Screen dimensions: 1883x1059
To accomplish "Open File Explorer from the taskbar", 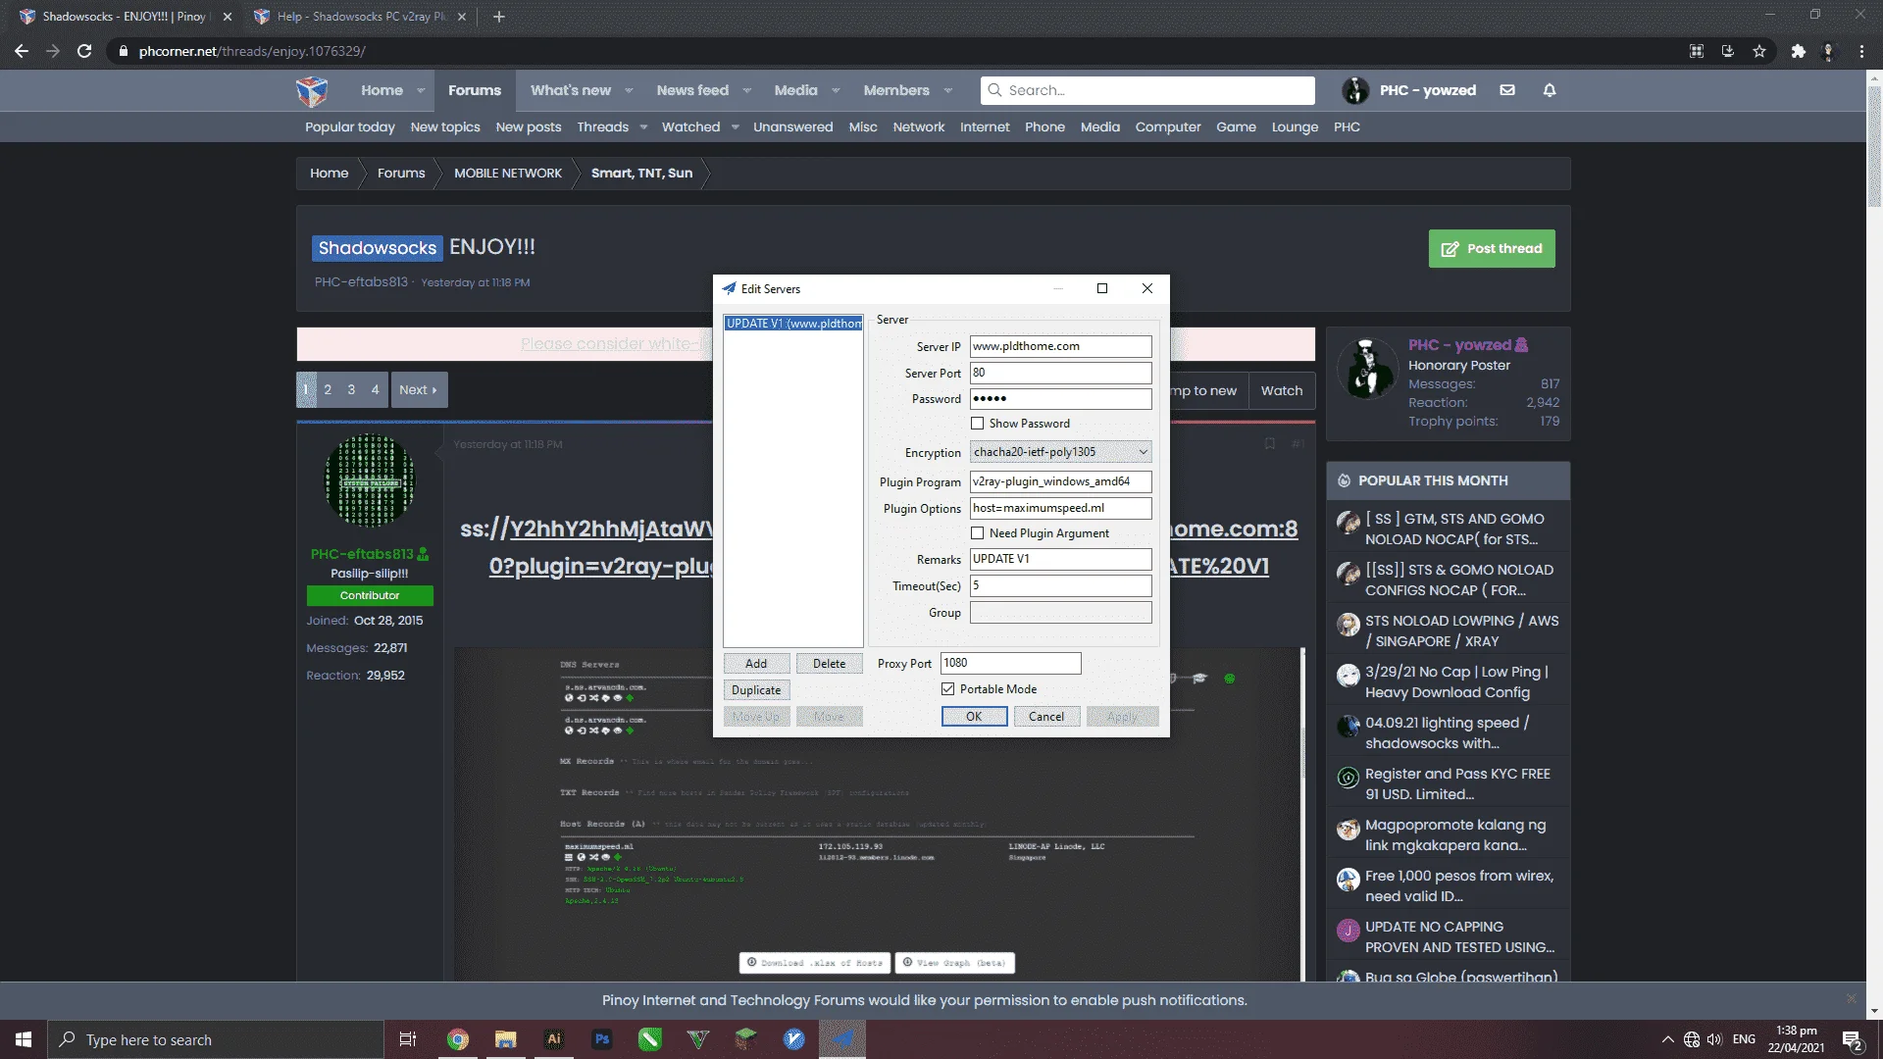I will pyautogui.click(x=505, y=1039).
